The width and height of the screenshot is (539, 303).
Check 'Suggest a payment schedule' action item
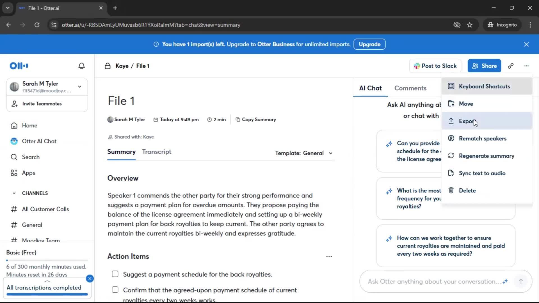tap(115, 274)
